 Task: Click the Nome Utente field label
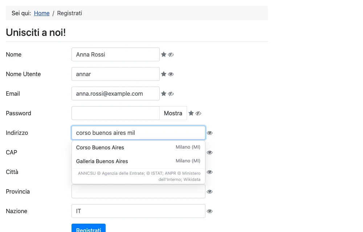(x=23, y=74)
